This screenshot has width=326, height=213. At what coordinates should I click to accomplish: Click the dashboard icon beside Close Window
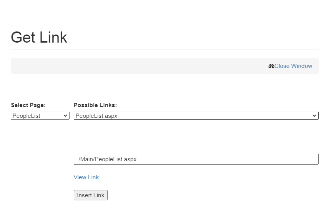[x=271, y=66]
